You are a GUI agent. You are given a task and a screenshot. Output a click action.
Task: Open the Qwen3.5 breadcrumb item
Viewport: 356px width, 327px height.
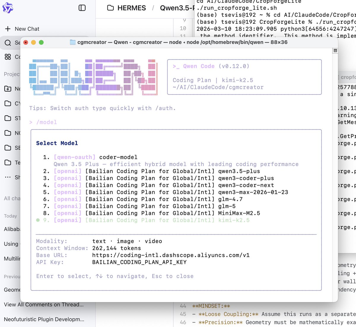pos(177,8)
